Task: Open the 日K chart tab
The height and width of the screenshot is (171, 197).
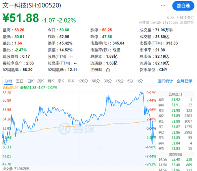Action: (31, 81)
